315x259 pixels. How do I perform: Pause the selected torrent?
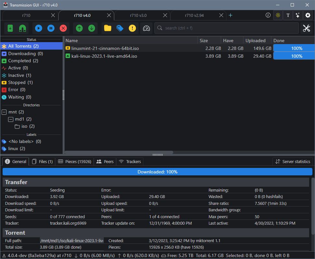[x=51, y=28]
